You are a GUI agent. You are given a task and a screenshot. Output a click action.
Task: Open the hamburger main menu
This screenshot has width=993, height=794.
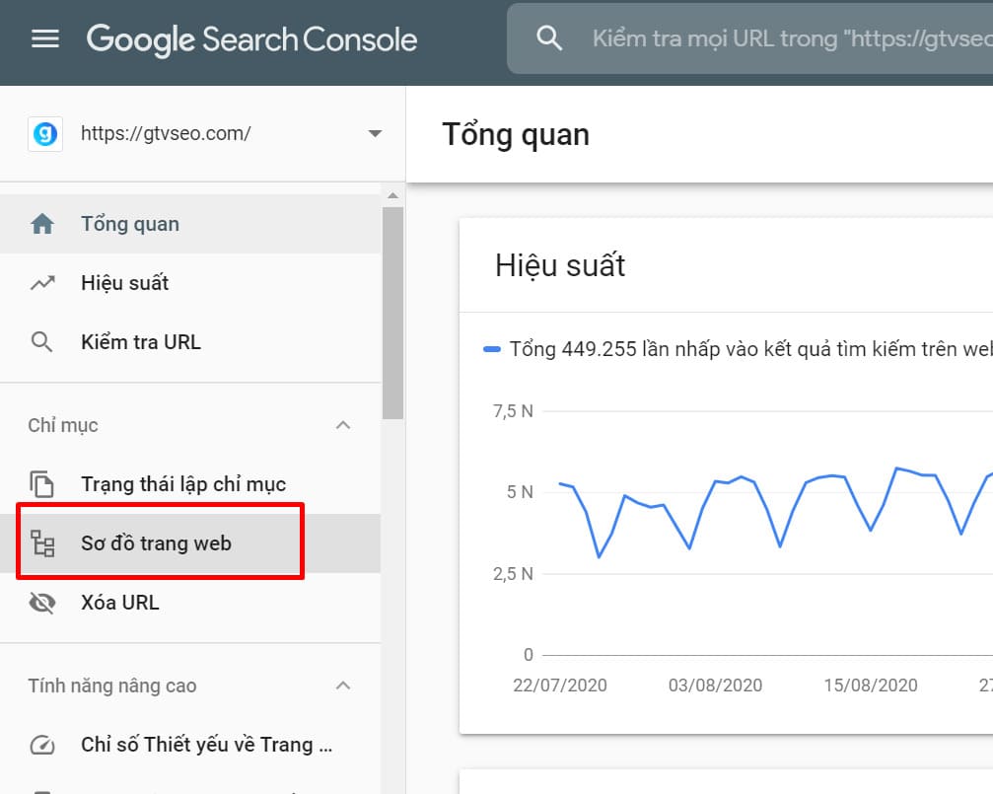[x=45, y=39]
